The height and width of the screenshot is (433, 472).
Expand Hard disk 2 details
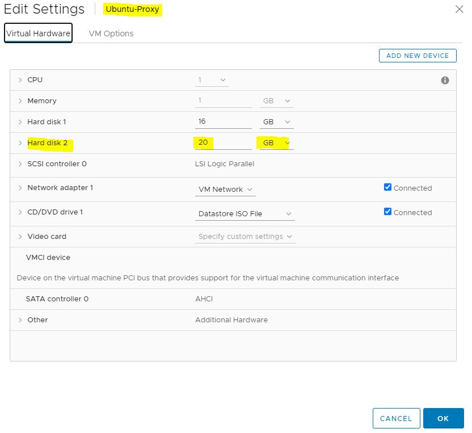[20, 143]
